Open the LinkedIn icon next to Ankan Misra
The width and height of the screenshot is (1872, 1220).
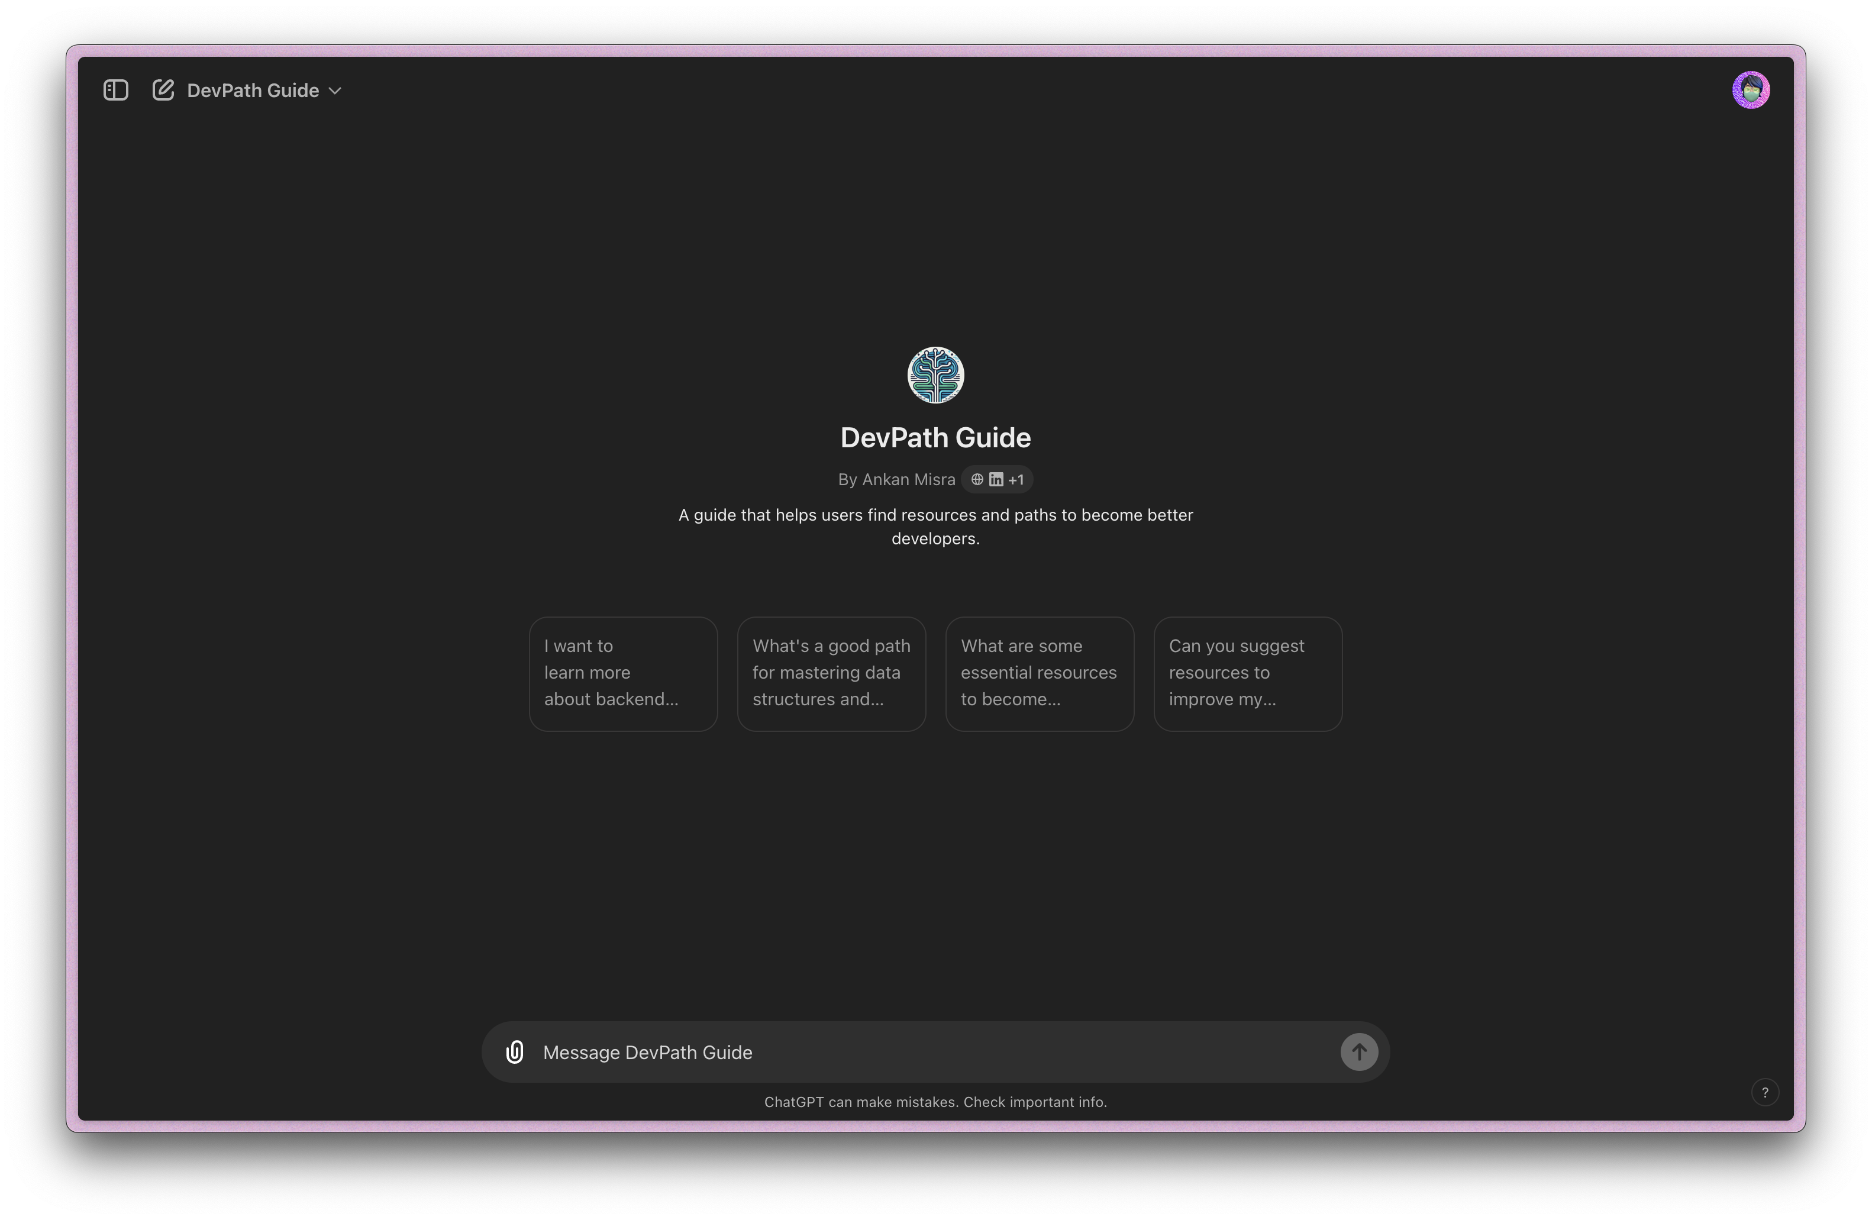coord(998,479)
